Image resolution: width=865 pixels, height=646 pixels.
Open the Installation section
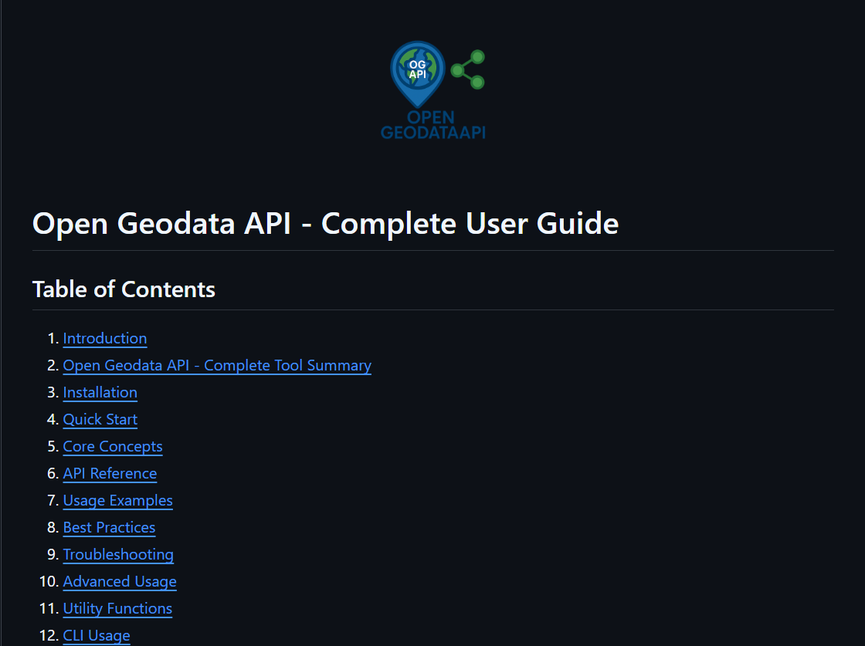[100, 392]
